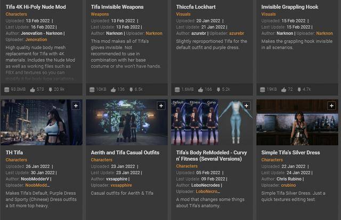Open author Narknon on Tifa Invisible Weapons
Screen dimensions: 341x220
115,33
